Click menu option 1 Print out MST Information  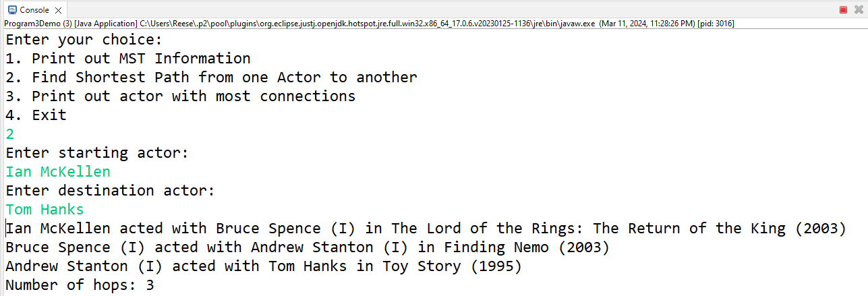tap(128, 59)
